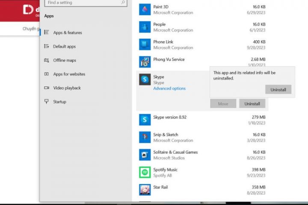Click the Phone Link app icon
This screenshot has width=308, height=205.
click(x=145, y=44)
